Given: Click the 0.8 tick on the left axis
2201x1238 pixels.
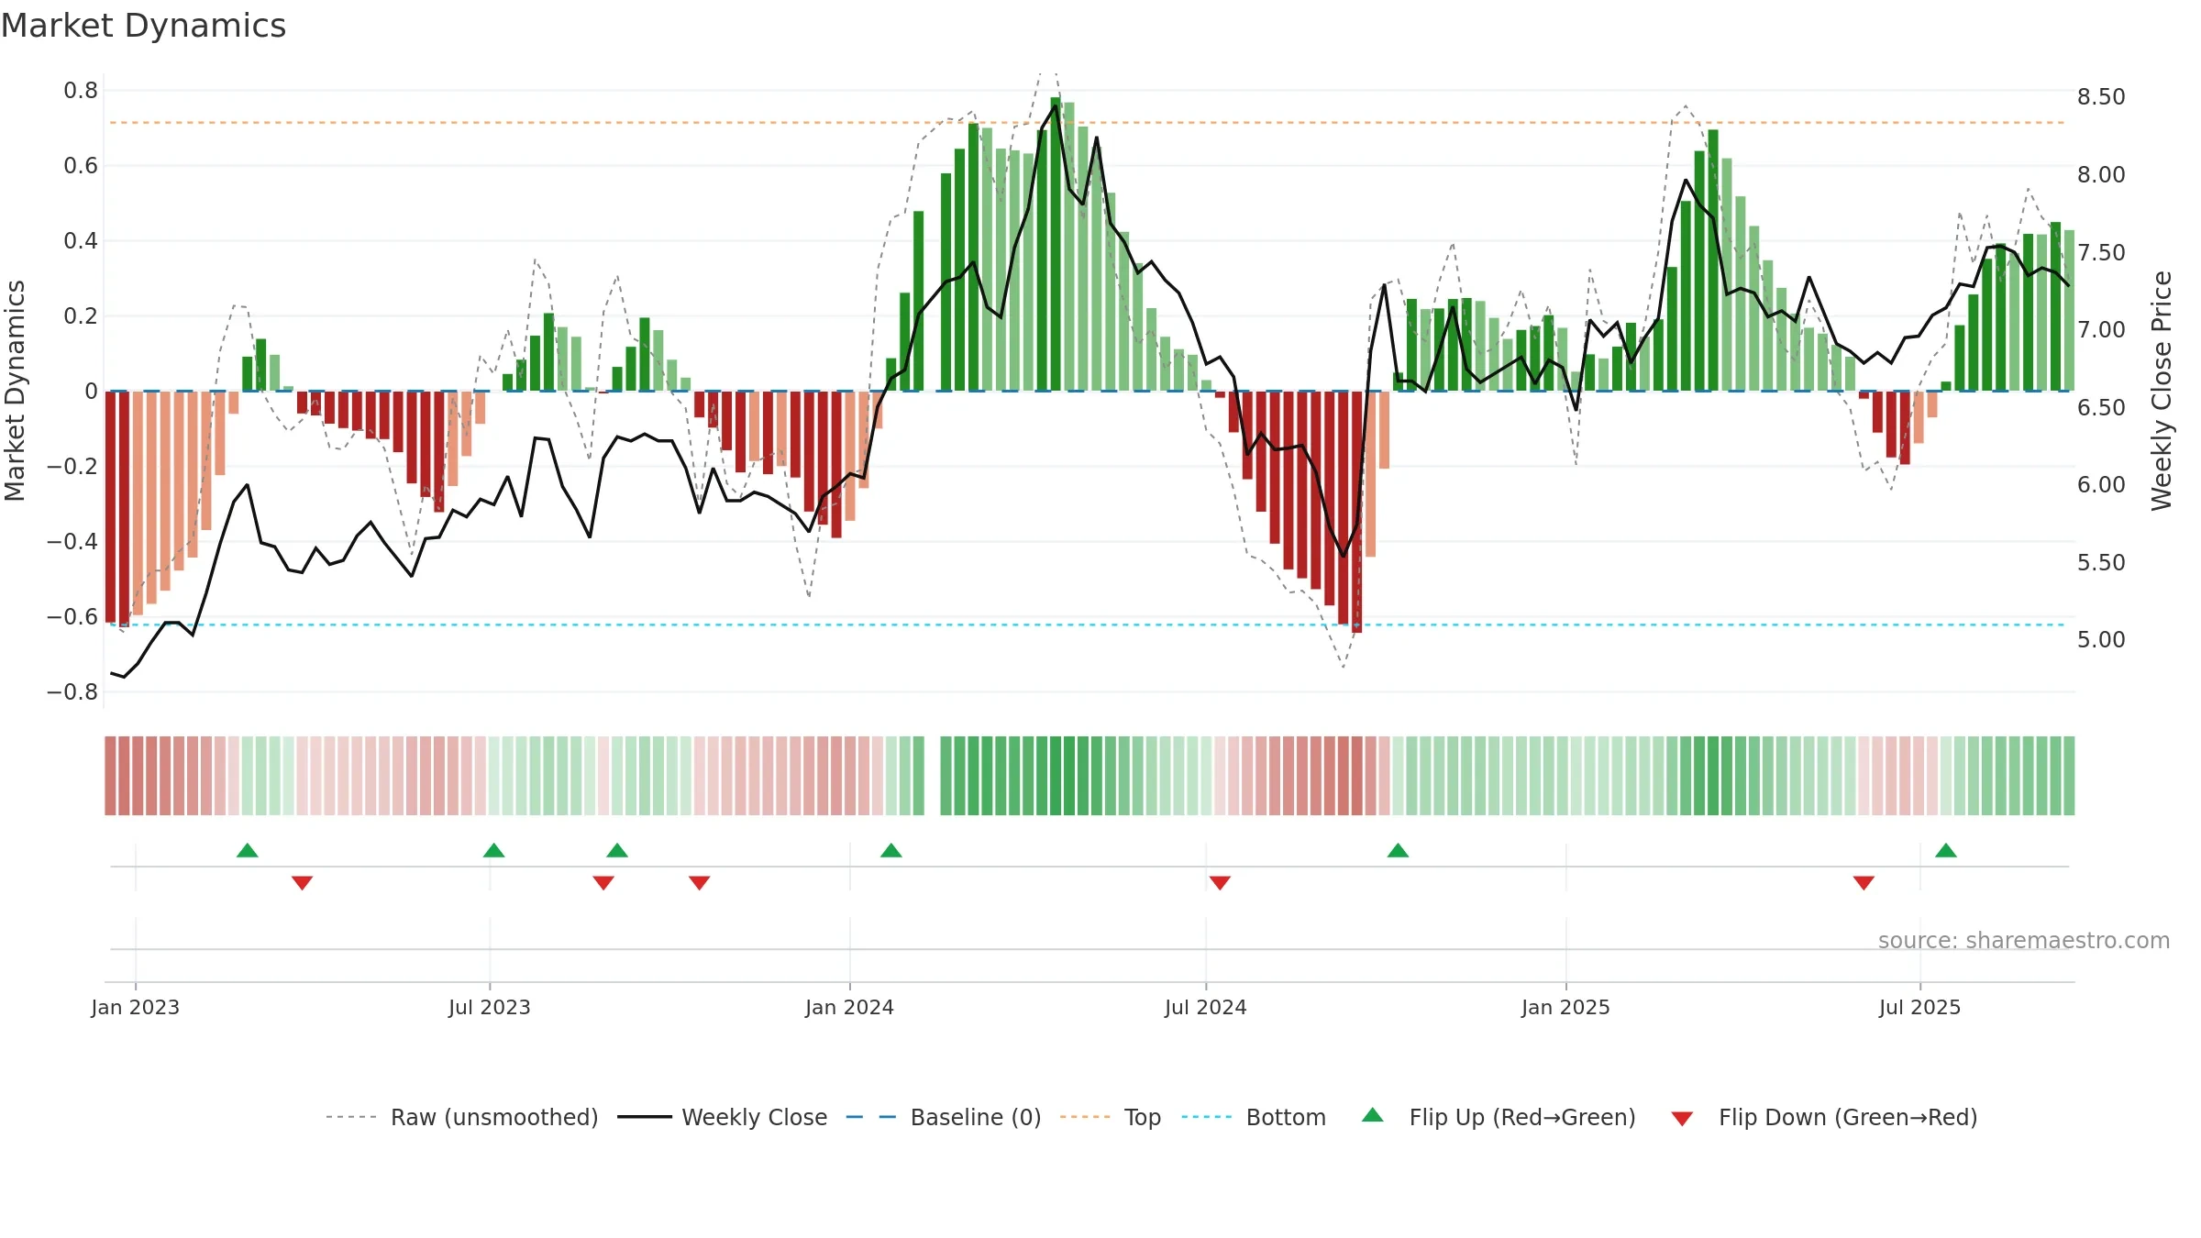Looking at the screenshot, I should click(x=81, y=91).
